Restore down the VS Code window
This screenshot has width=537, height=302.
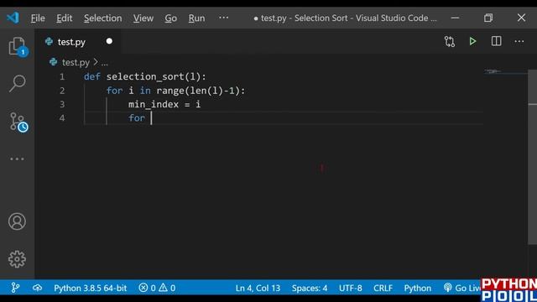(488, 18)
